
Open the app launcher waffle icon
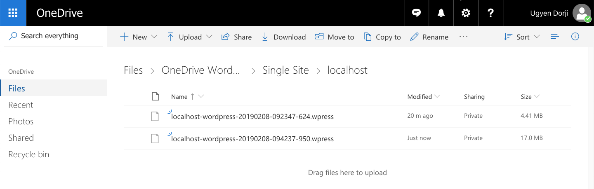(x=13, y=13)
